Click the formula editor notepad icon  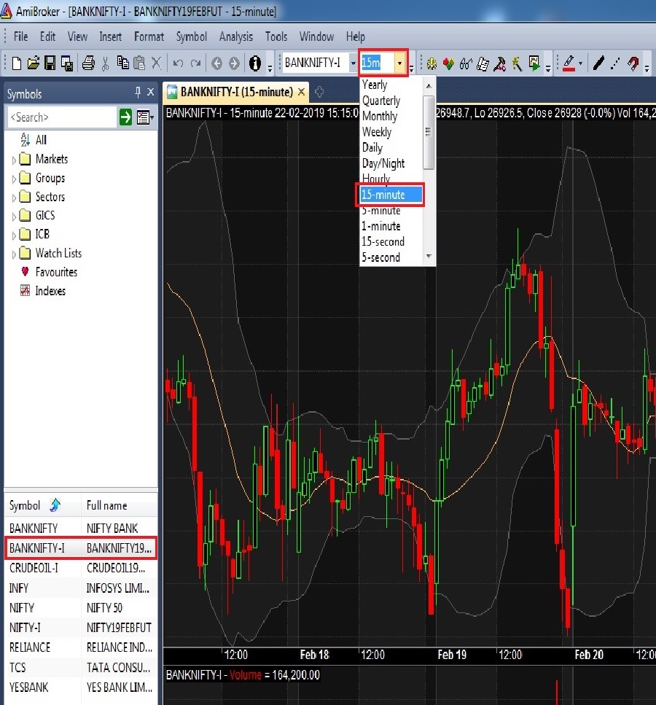483,63
